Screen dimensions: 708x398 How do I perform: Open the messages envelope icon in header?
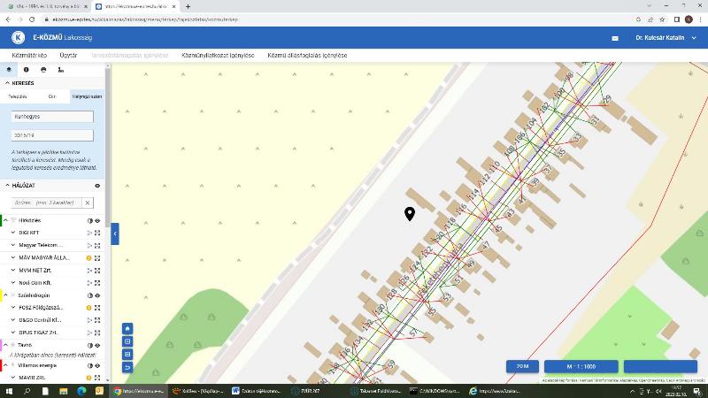(615, 38)
